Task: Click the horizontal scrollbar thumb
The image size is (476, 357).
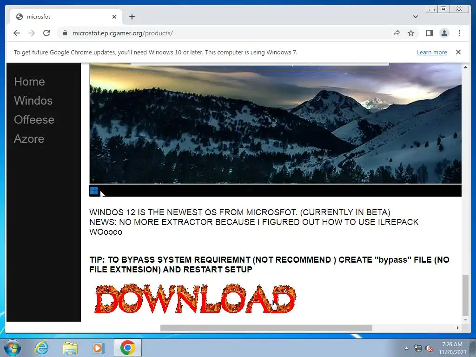Action: pos(266,328)
